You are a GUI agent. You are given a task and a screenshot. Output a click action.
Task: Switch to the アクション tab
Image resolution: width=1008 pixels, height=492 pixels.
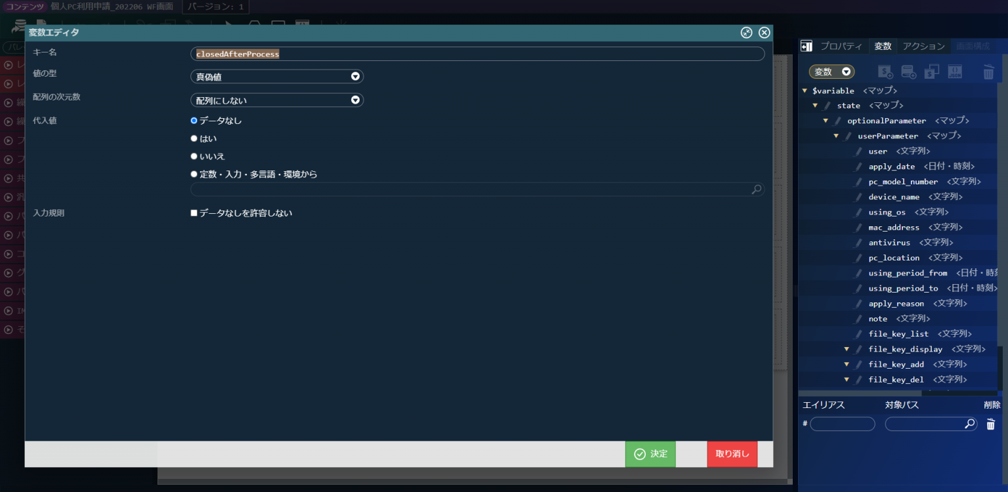(923, 46)
